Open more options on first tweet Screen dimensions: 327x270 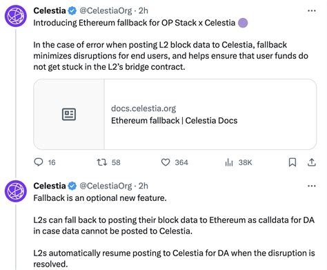(x=312, y=10)
